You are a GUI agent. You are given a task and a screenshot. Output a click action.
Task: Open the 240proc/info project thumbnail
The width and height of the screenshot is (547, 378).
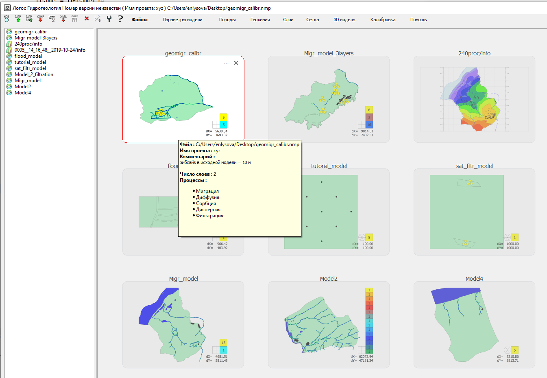[474, 99]
